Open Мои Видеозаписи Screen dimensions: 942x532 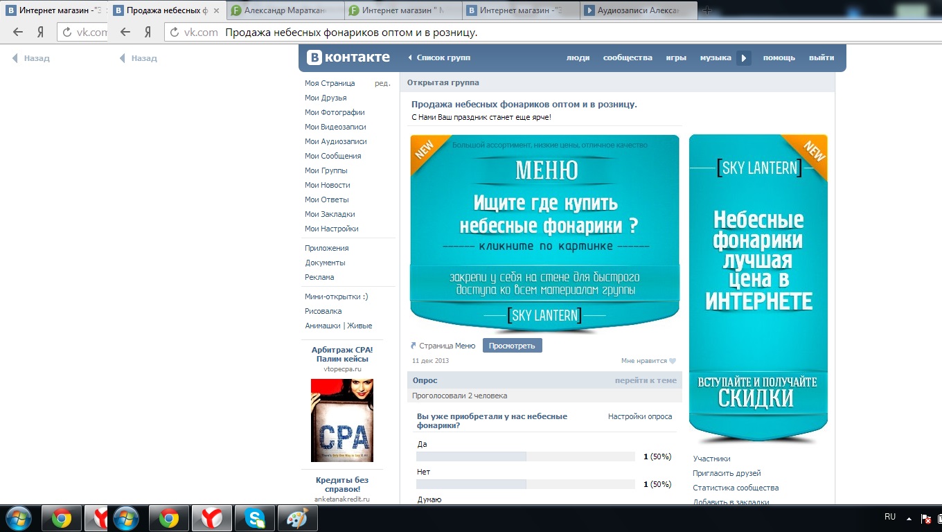pos(335,127)
